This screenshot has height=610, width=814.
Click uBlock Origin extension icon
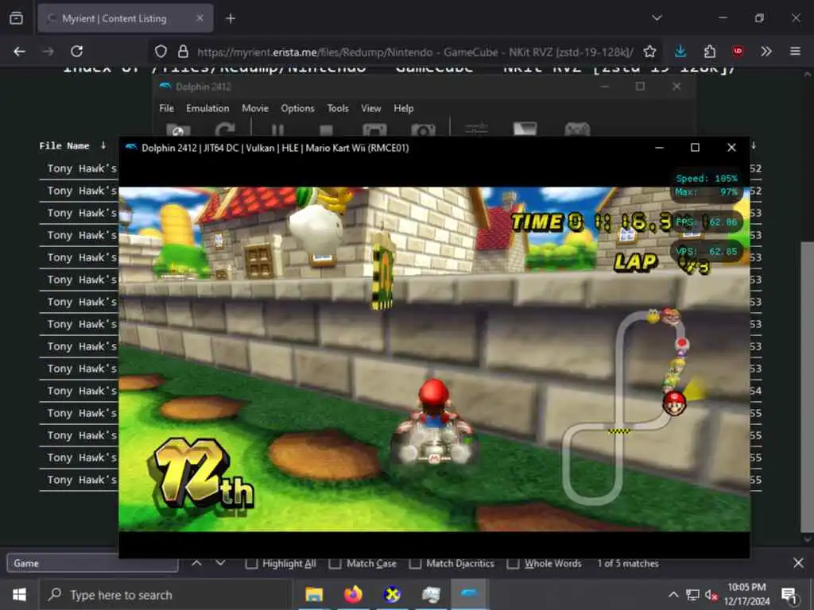pyautogui.click(x=738, y=52)
